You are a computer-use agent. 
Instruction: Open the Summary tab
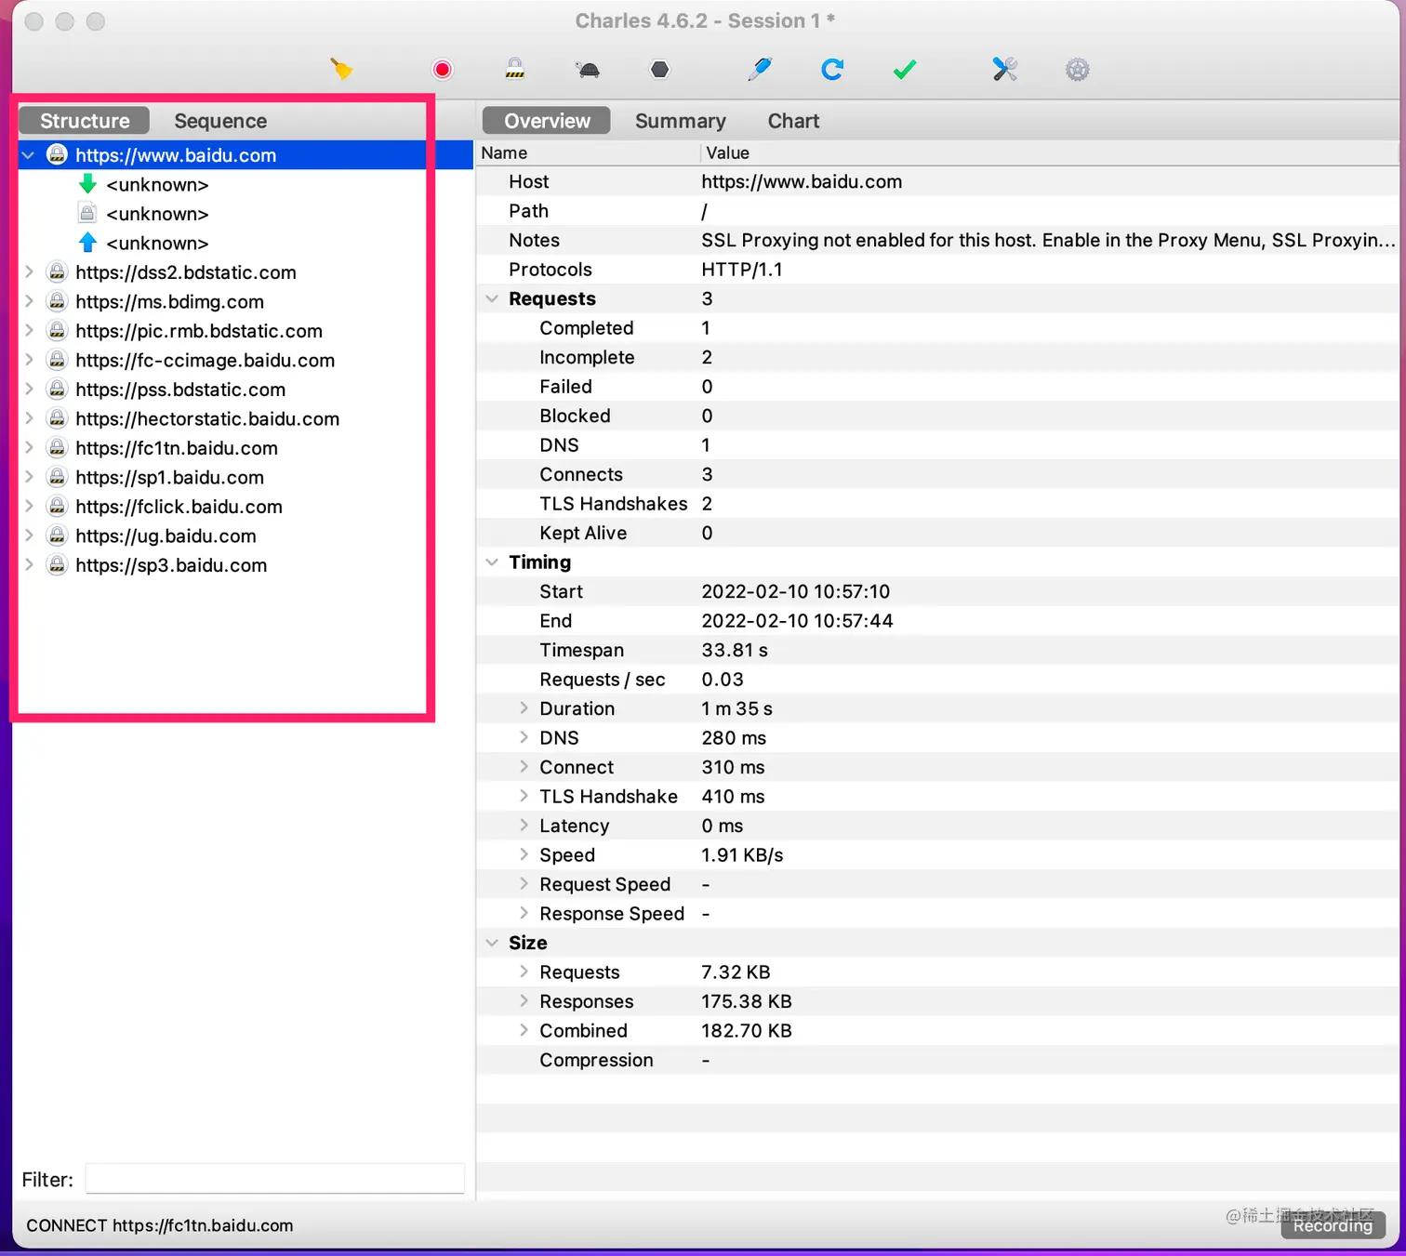(680, 121)
